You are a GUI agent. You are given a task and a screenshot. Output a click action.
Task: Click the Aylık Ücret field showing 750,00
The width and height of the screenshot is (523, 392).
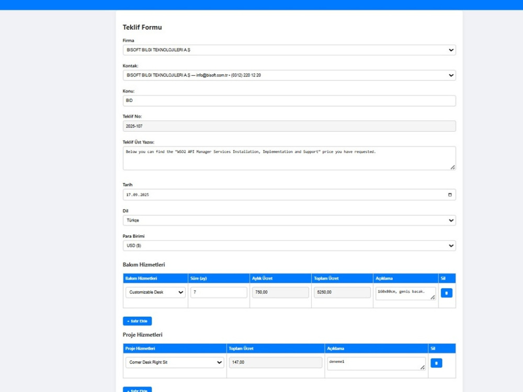click(x=280, y=292)
